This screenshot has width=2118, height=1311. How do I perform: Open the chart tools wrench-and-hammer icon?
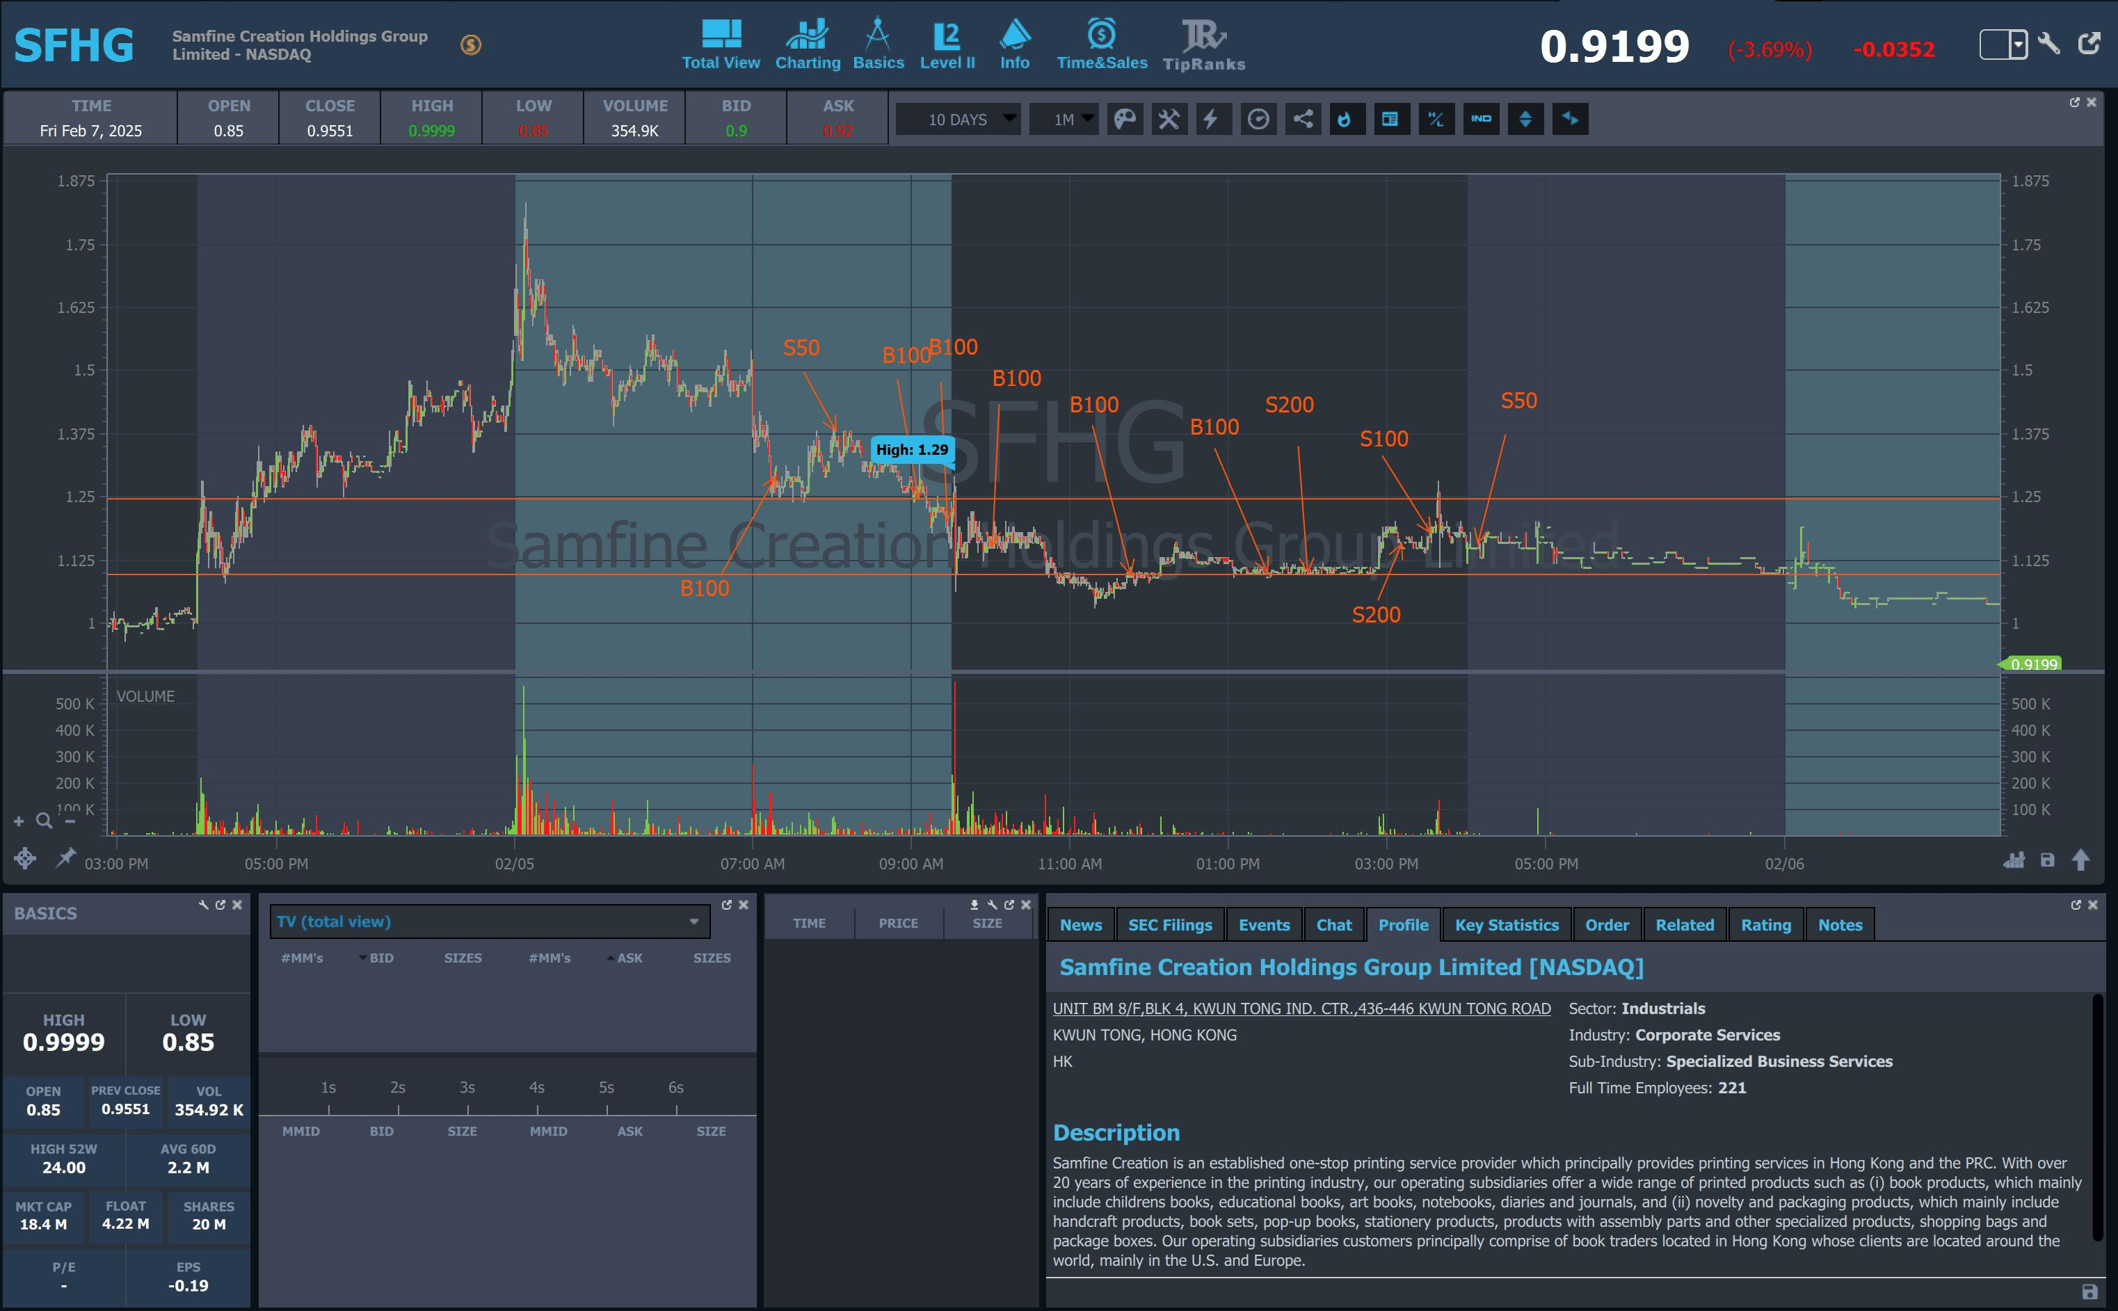(1169, 119)
